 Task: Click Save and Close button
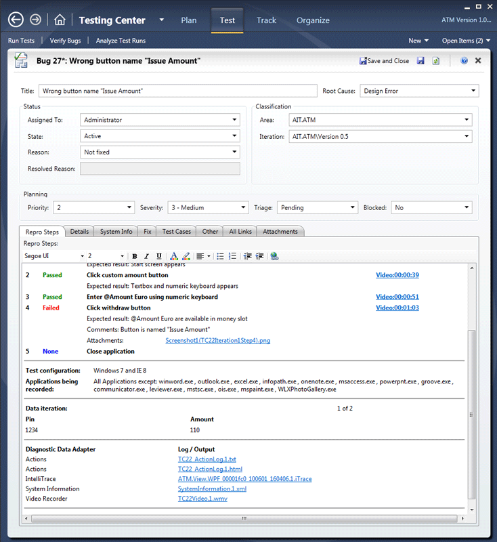385,61
